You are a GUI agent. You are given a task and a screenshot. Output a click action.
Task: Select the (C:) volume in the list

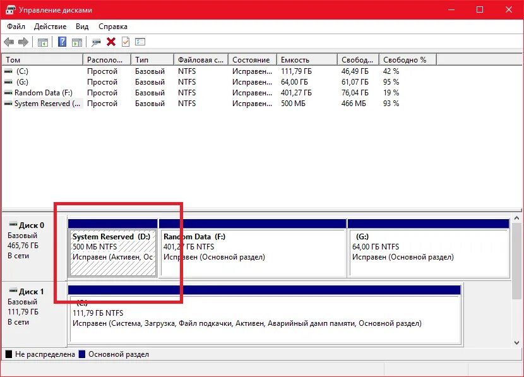pos(22,71)
